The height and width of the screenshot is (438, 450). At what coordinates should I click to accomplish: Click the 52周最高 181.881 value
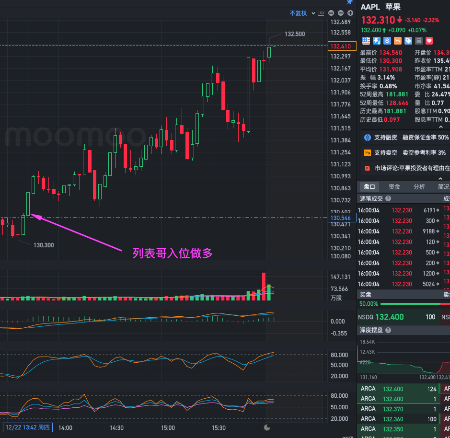397,94
